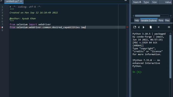173x97 pixels.
Task: Click the 'Created on Mon Sep 12' docstring line
Action: coord(34,13)
